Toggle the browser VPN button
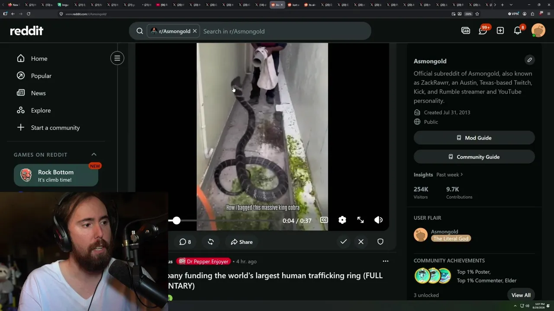 coord(513,14)
